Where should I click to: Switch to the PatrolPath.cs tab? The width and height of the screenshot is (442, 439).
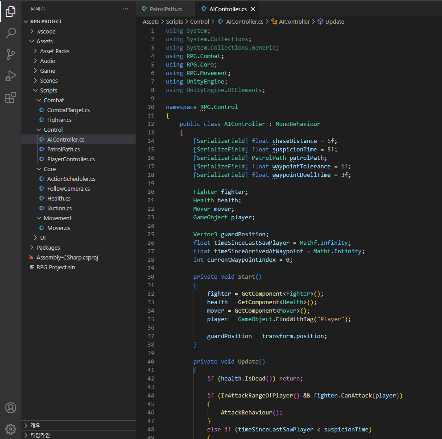165,9
